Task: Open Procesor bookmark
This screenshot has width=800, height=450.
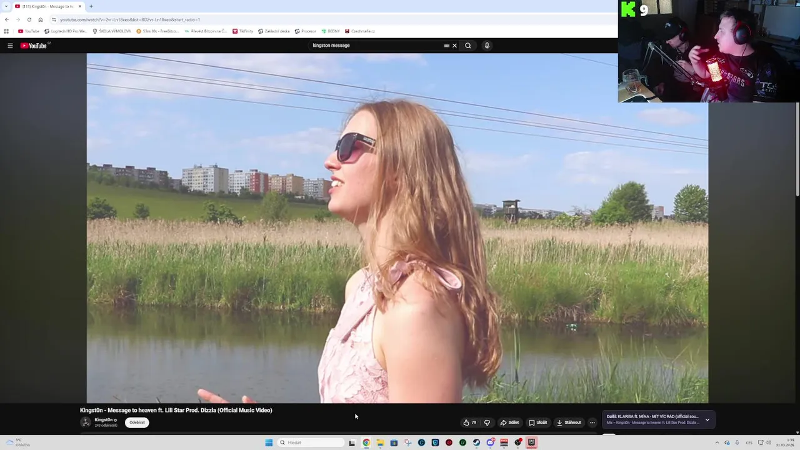Action: 306,31
